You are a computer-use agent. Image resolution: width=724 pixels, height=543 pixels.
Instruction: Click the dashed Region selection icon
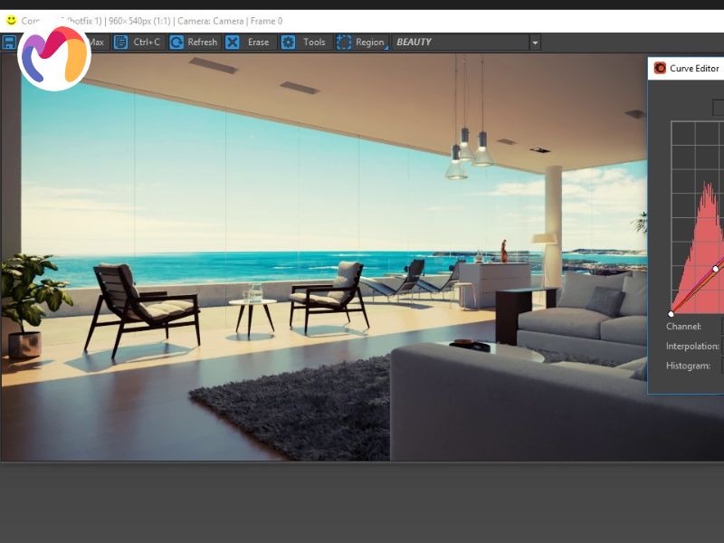pos(344,43)
